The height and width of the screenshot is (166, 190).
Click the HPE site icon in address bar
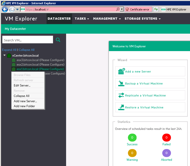coord(23,9)
